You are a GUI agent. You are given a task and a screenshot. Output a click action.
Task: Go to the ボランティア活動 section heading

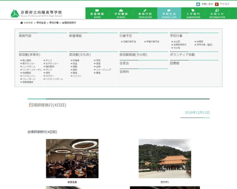(x=182, y=55)
